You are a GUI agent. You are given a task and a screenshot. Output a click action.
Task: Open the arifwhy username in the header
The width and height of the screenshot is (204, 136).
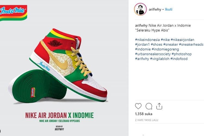click(x=155, y=9)
